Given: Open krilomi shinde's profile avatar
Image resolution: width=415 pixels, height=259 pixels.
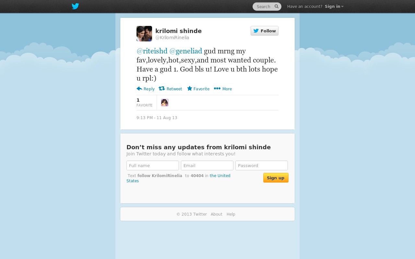Looking at the screenshot, I should [144, 34].
